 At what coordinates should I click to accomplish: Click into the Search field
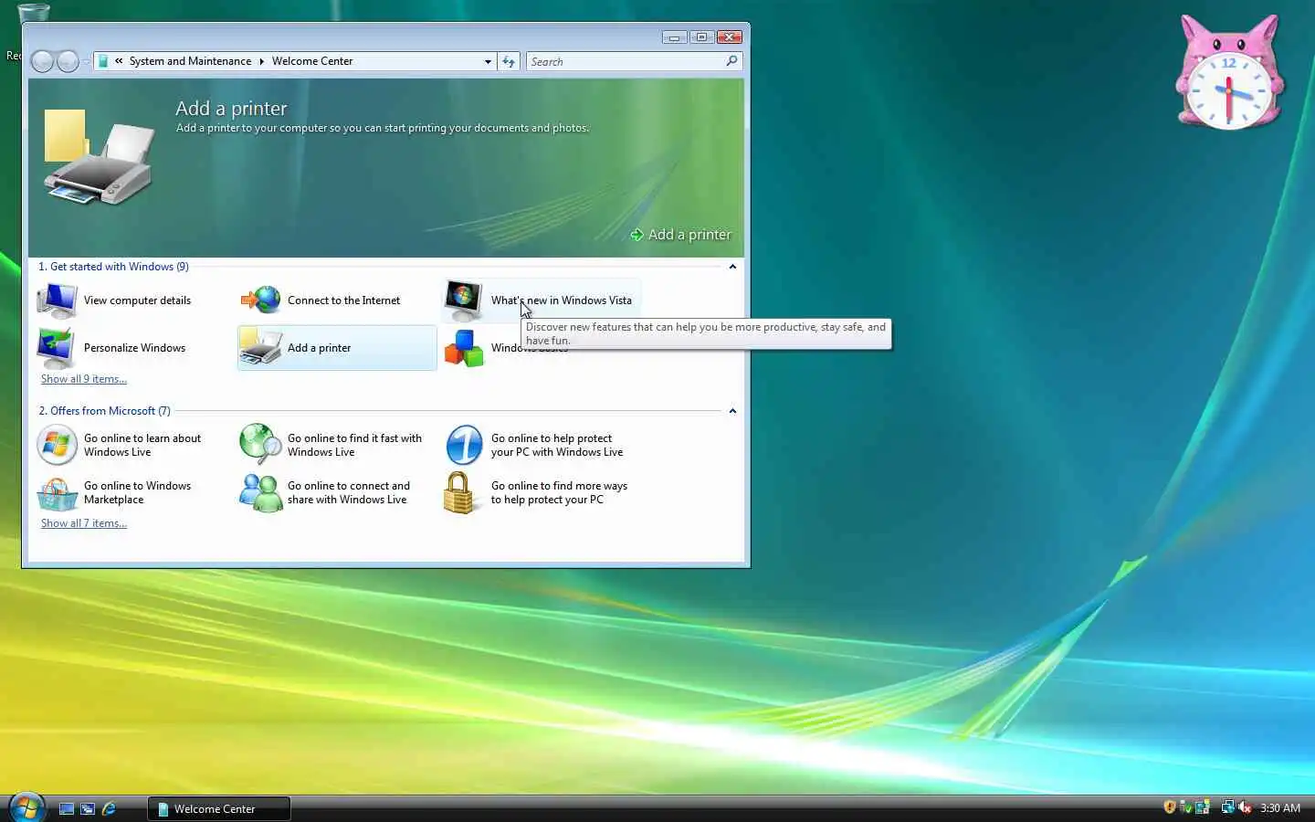pyautogui.click(x=626, y=61)
